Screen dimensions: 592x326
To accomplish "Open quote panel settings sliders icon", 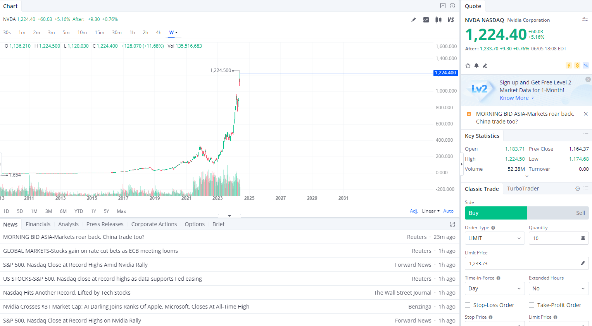I will 585,19.
